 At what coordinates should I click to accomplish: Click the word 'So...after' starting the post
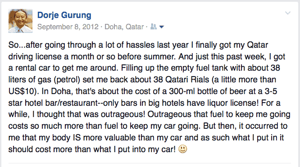tap(23, 45)
